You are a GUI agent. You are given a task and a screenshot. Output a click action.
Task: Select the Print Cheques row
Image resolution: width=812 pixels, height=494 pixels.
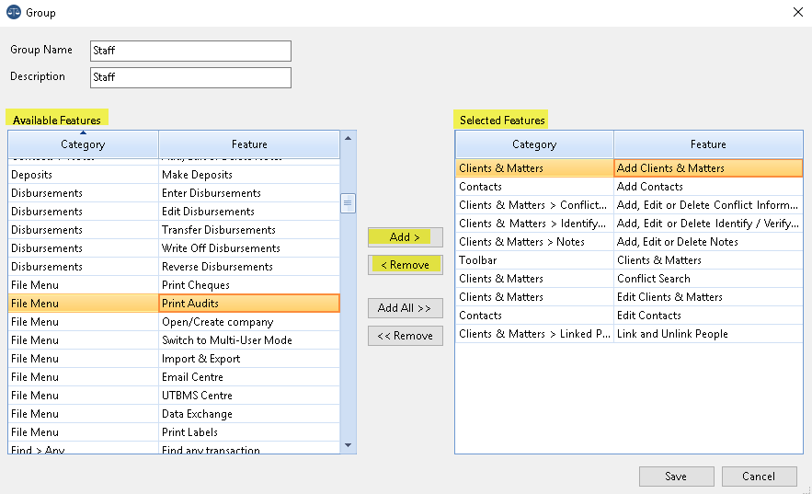point(174,285)
